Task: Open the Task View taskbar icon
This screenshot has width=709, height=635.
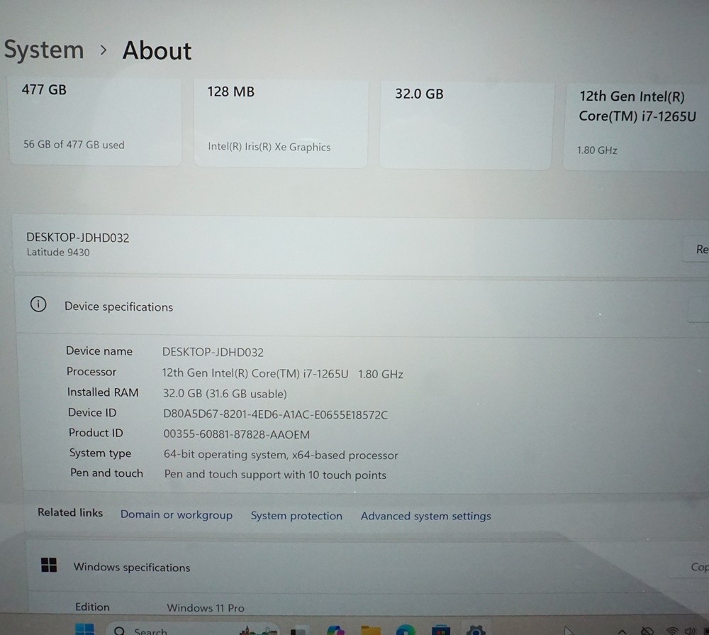Action: 298,631
